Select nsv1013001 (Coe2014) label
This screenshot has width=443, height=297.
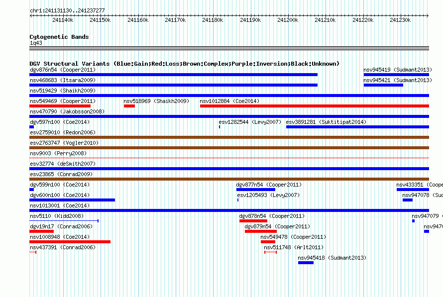click(x=60, y=205)
